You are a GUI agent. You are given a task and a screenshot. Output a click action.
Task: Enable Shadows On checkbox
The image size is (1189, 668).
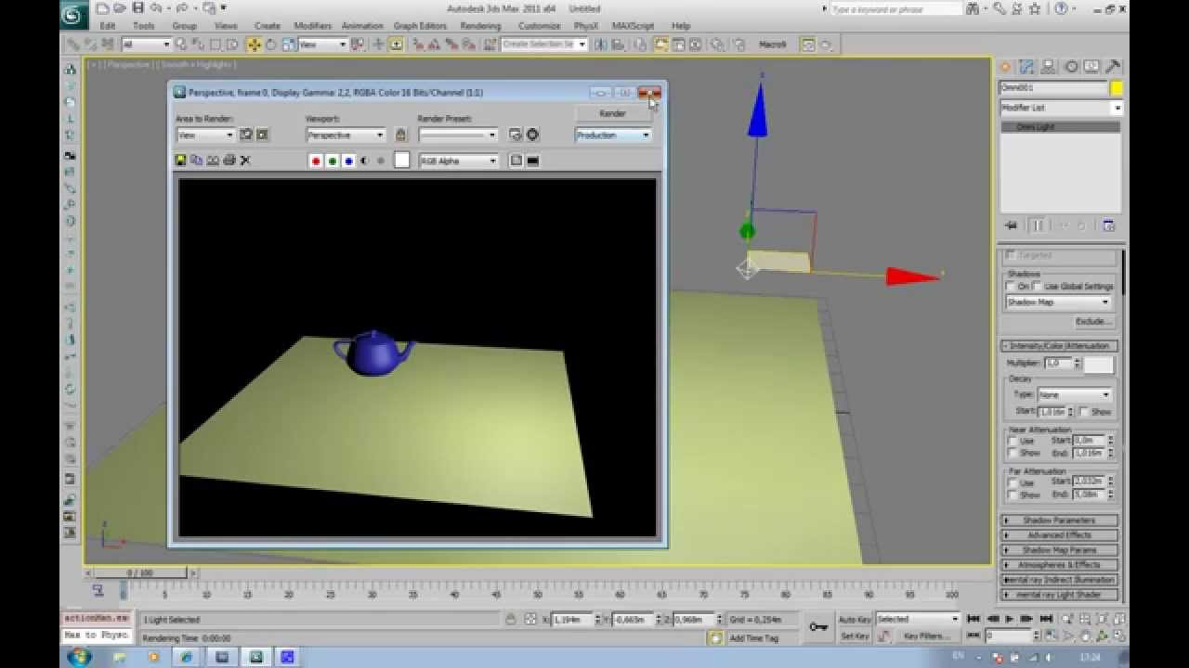(1013, 287)
